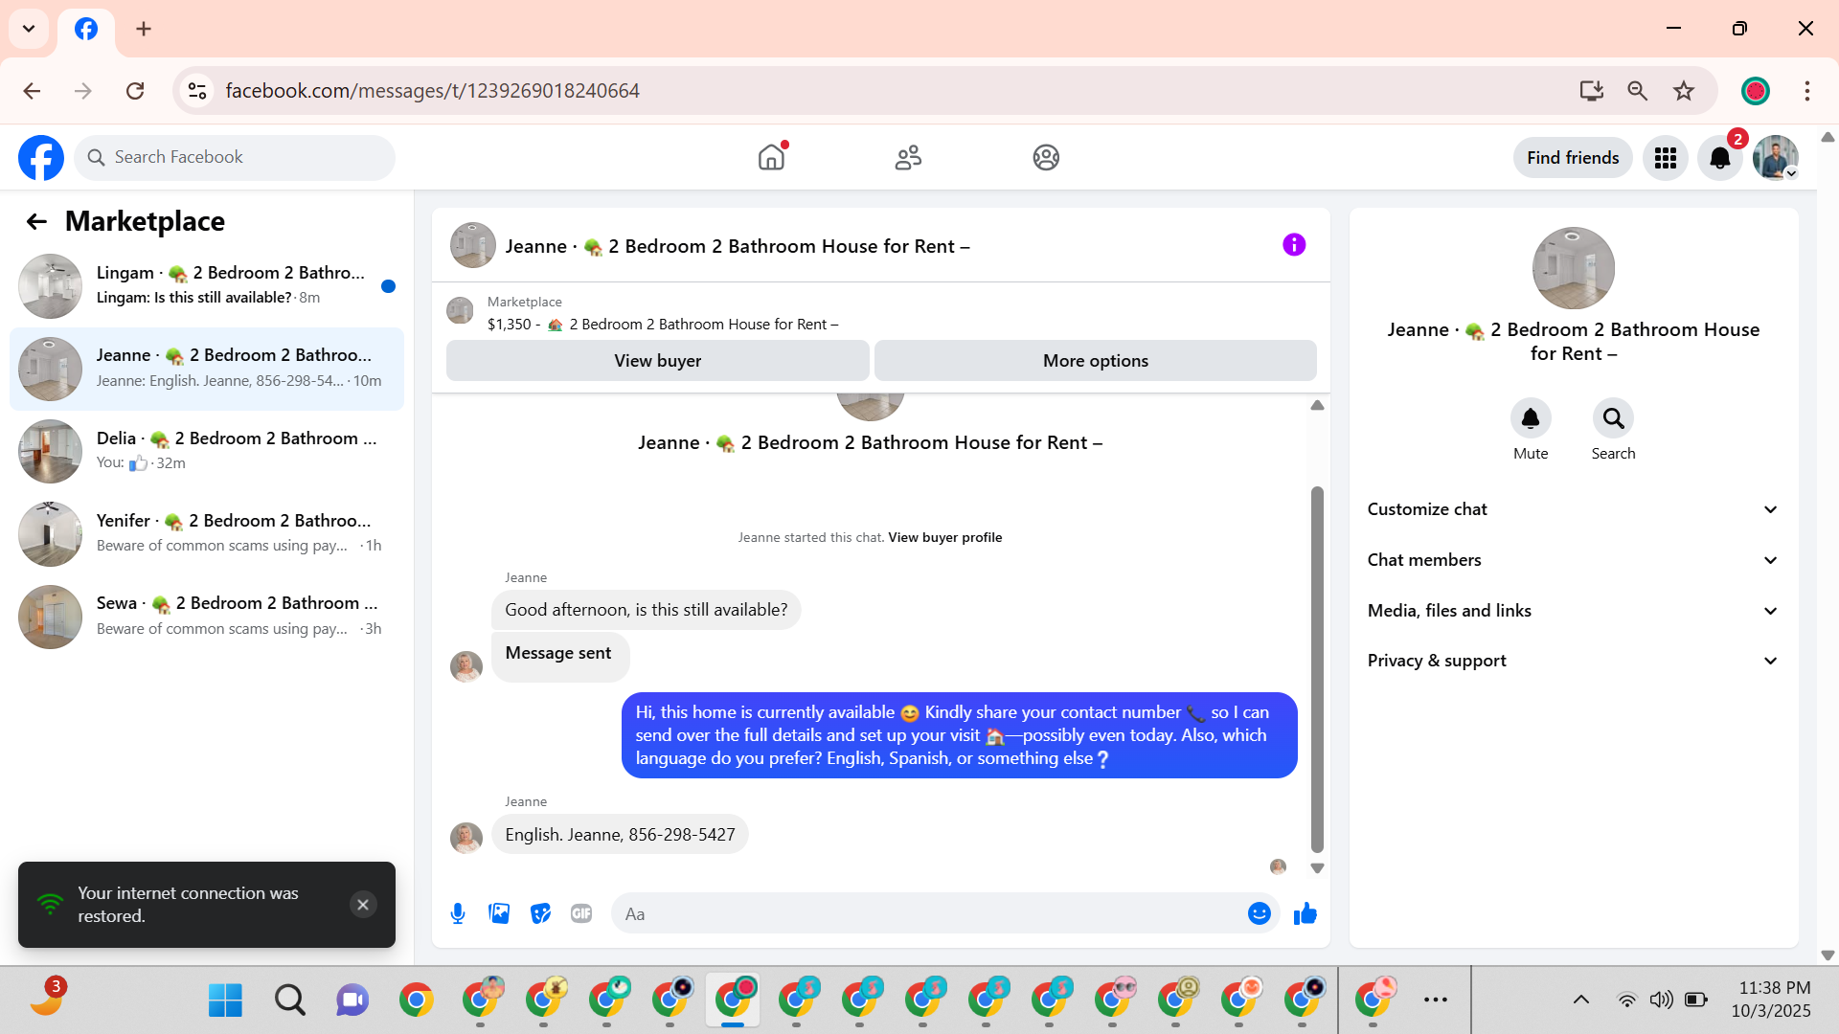
Task: Expand Media, files and links
Action: coord(1574,611)
